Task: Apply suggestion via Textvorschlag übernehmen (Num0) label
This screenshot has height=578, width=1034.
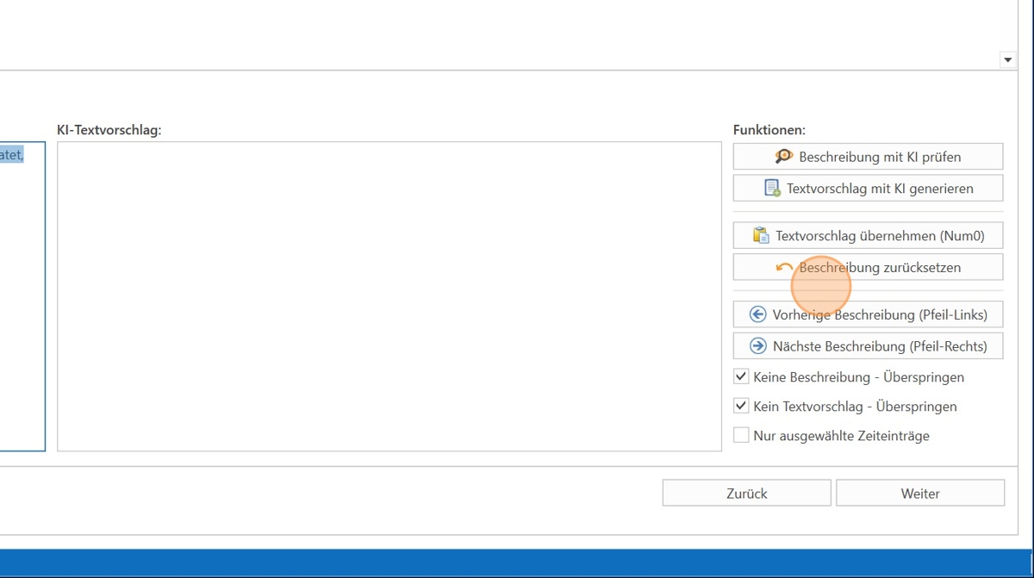Action: click(x=880, y=235)
